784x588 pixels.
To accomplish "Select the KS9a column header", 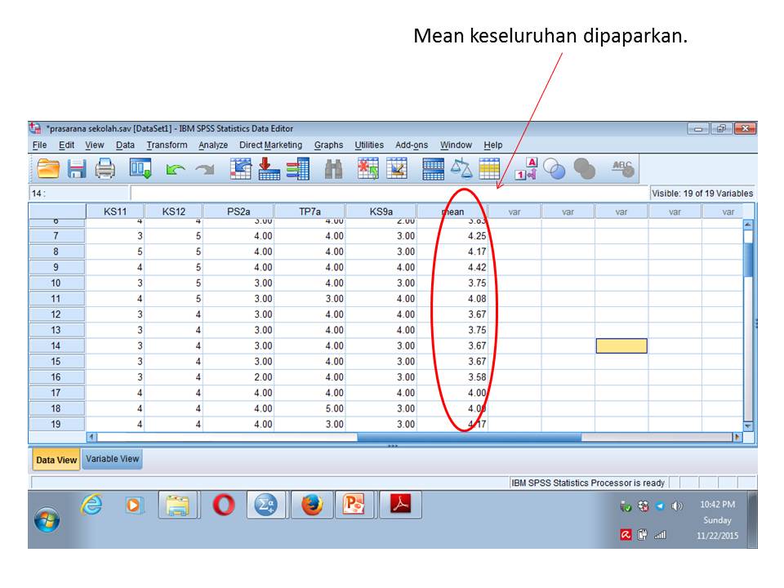I will pyautogui.click(x=381, y=212).
